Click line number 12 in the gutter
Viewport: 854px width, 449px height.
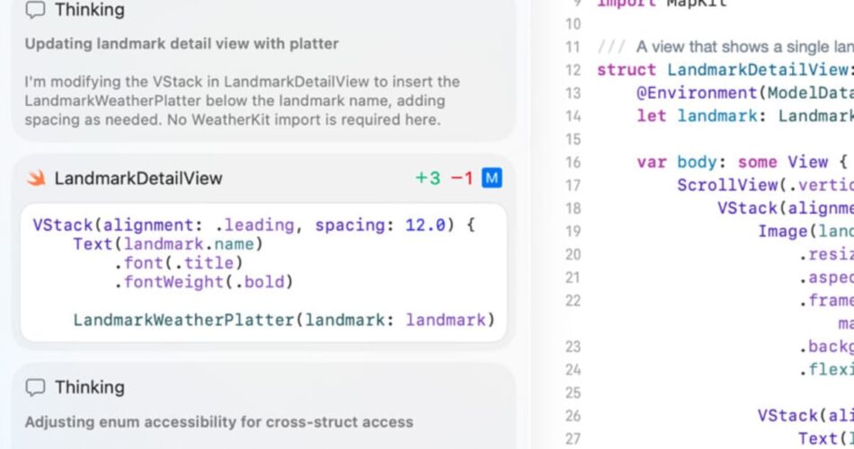pyautogui.click(x=572, y=70)
